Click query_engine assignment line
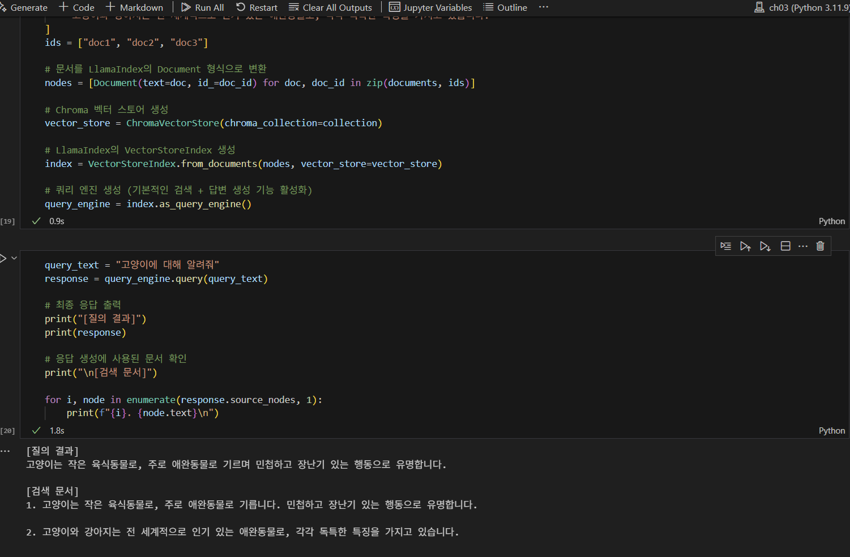Viewport: 850px width, 557px height. (148, 204)
